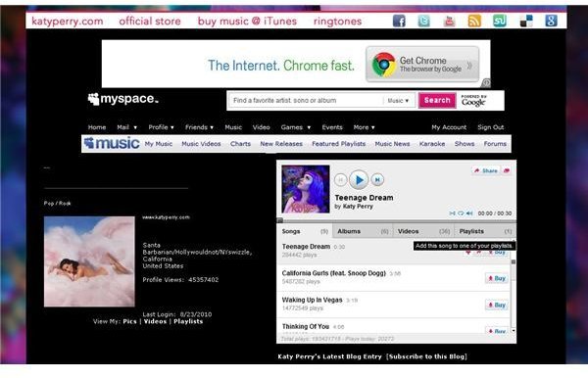Open the RSS feed icon
The height and width of the screenshot is (378, 588).
click(474, 21)
